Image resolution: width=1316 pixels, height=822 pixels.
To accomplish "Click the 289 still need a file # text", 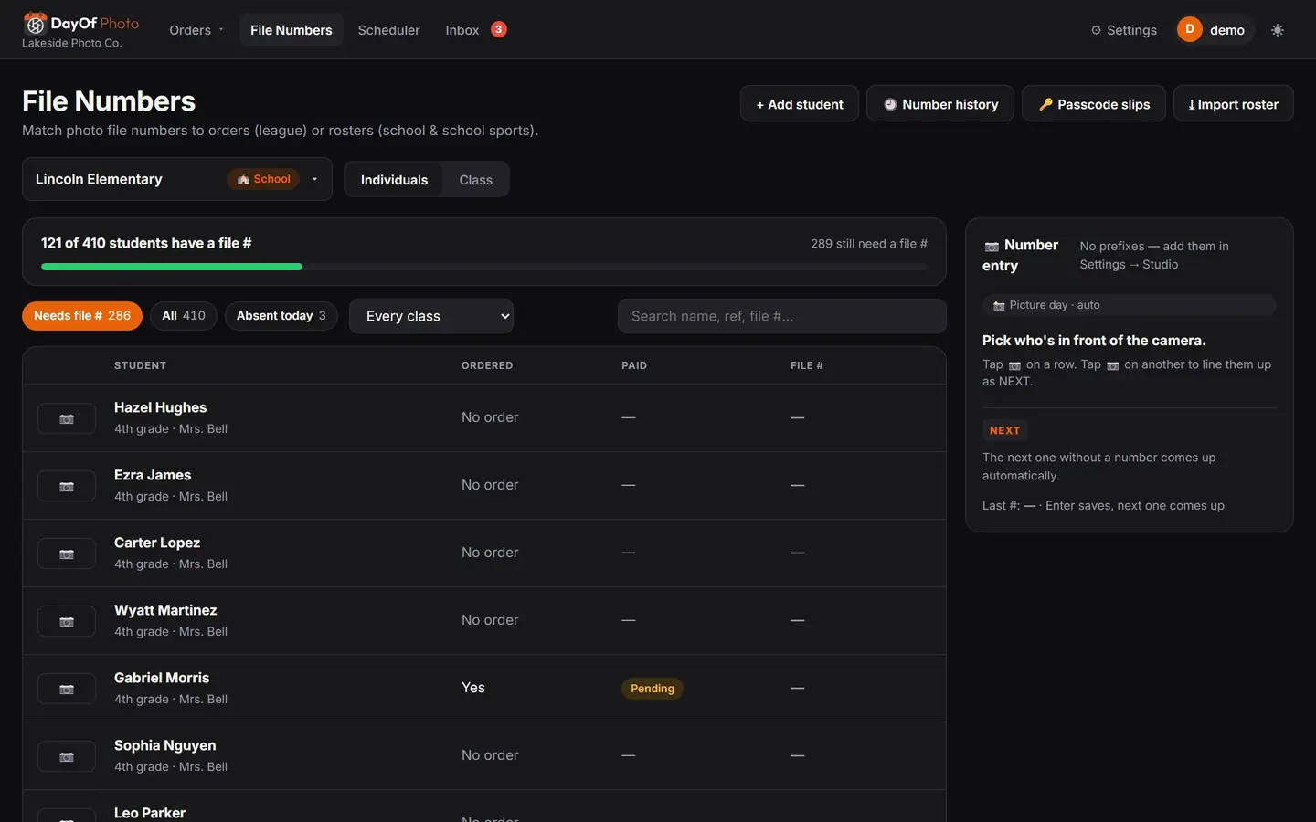I will [x=869, y=244].
